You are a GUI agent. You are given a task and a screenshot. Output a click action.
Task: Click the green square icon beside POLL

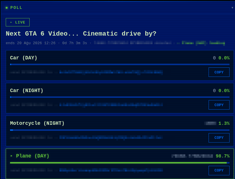coord(7,8)
